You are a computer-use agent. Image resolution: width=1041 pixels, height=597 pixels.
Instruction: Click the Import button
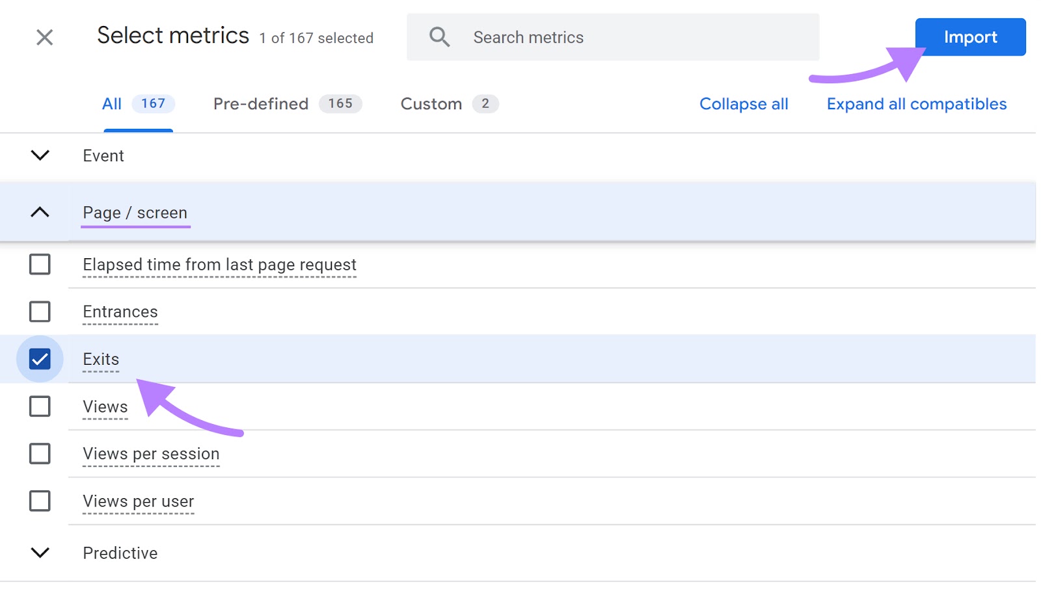pyautogui.click(x=969, y=37)
